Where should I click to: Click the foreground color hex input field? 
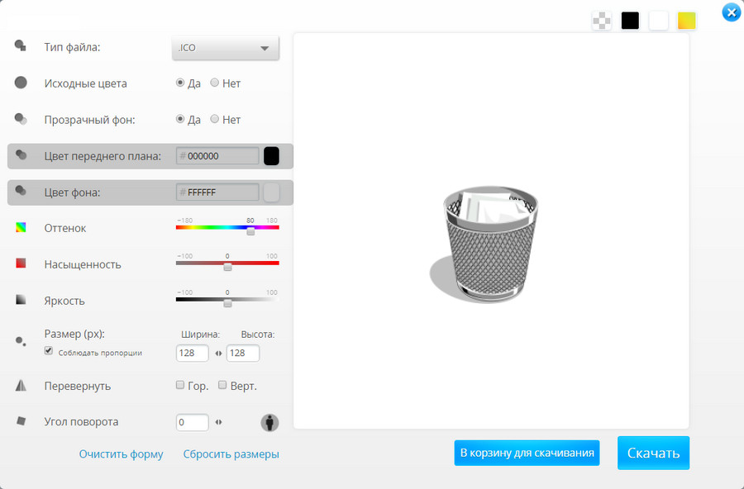pyautogui.click(x=217, y=155)
